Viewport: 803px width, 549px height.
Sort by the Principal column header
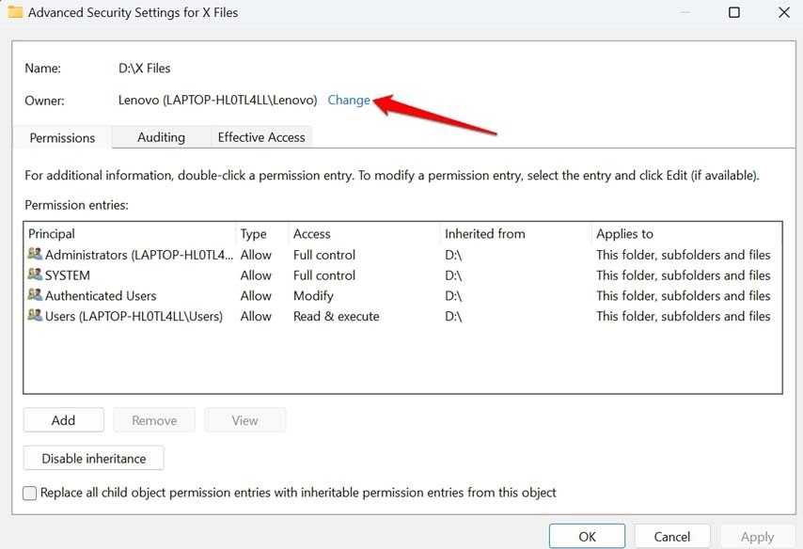pyautogui.click(x=130, y=233)
